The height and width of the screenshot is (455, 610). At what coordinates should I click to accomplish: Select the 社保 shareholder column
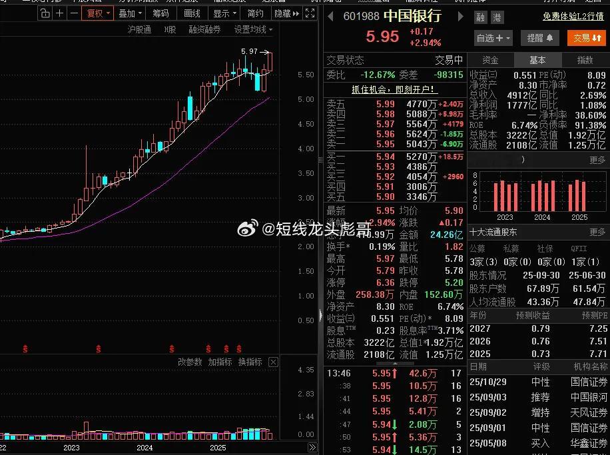545,248
